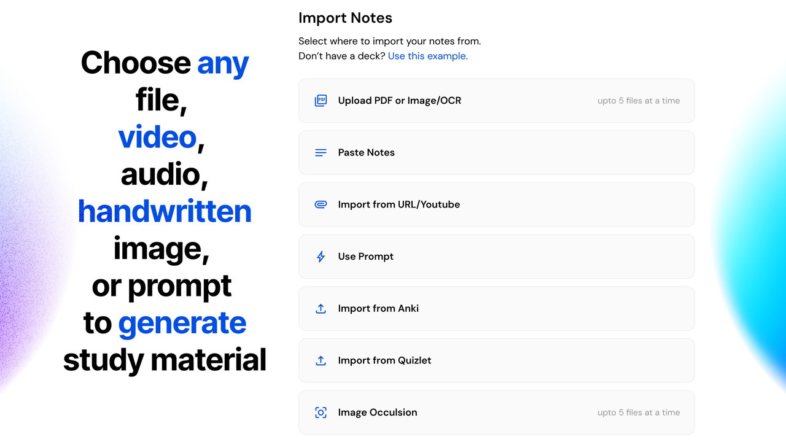Select Upload PDF or Image/OCR option

point(399,101)
